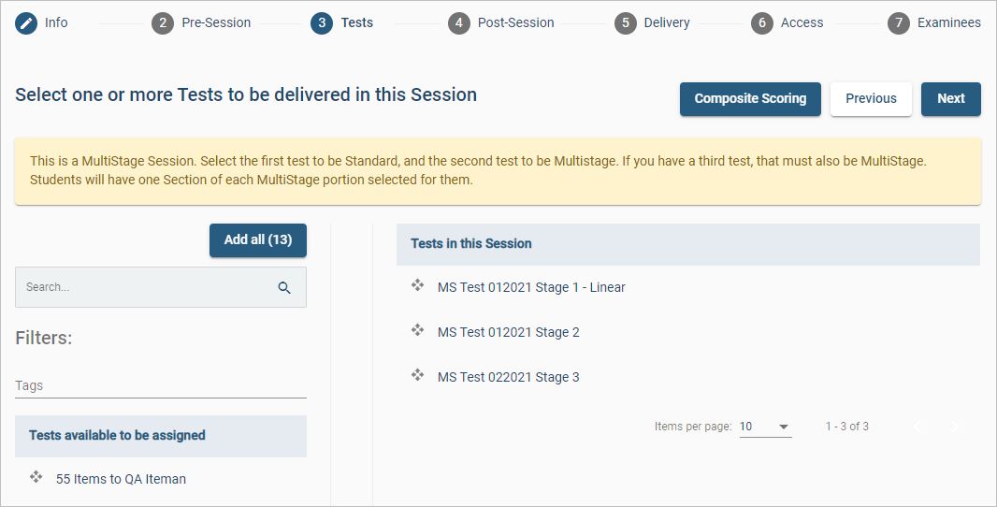Screen dimensions: 997x507
Task: Focus the Search tests input field
Action: pyautogui.click(x=145, y=288)
